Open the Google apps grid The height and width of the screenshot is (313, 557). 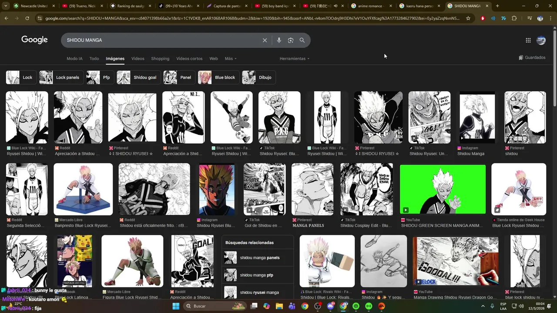pos(528,40)
